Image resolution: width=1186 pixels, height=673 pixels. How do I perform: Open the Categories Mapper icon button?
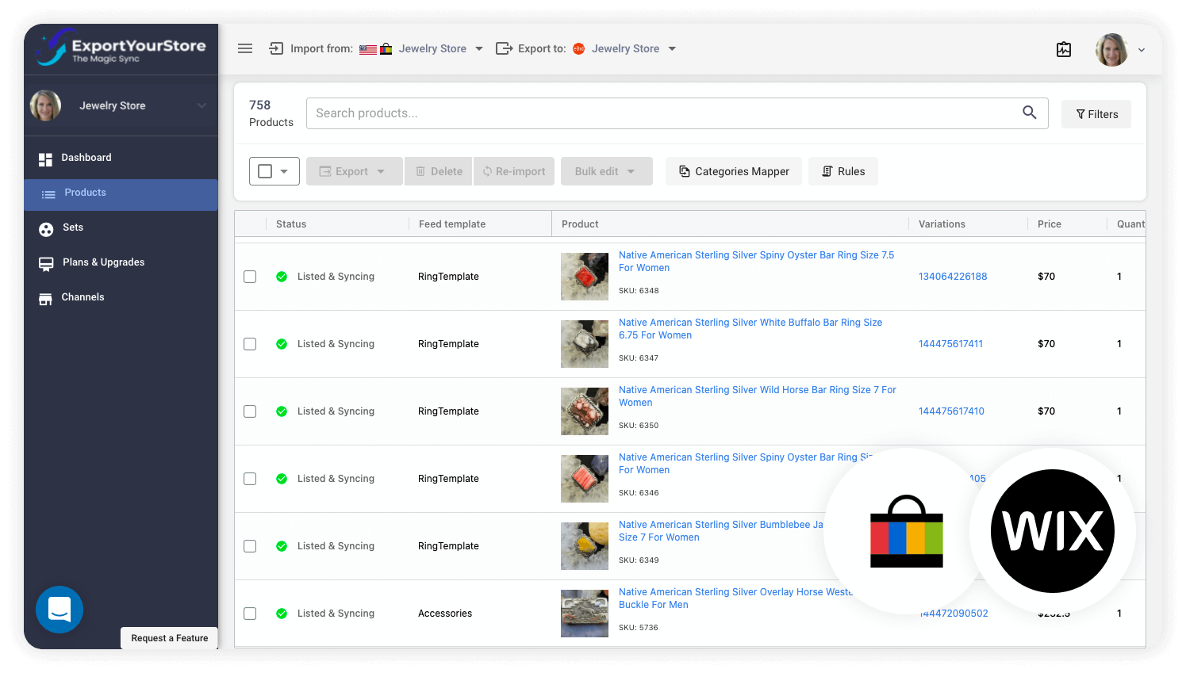pyautogui.click(x=684, y=171)
